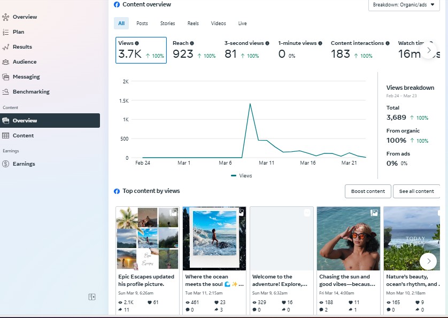Select the Reach metric card
Image resolution: width=448 pixels, height=318 pixels.
[194, 50]
